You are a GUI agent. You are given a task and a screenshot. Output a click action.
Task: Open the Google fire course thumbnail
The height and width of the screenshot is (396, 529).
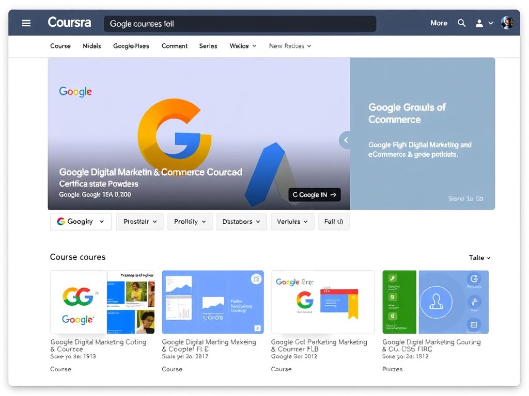[323, 302]
